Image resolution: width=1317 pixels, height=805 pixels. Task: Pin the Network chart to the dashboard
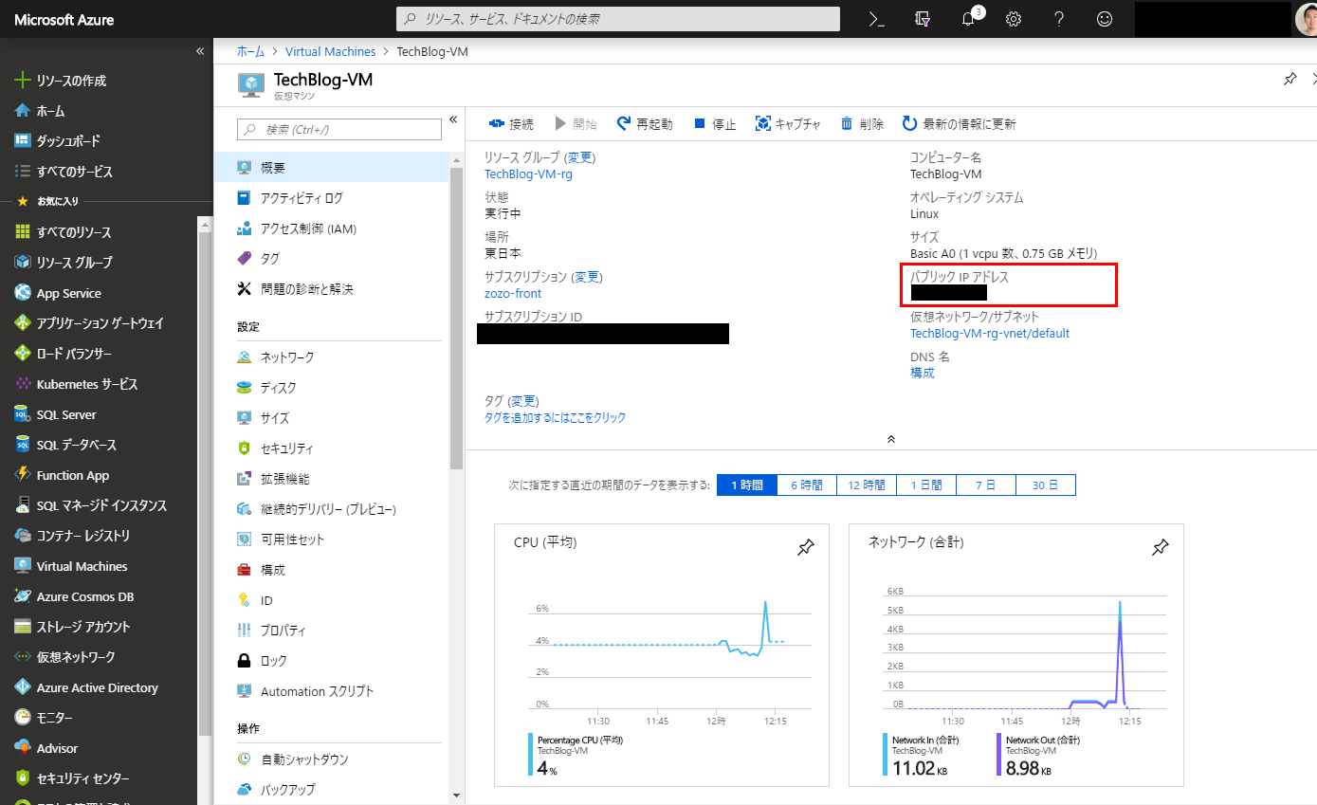pos(1160,547)
